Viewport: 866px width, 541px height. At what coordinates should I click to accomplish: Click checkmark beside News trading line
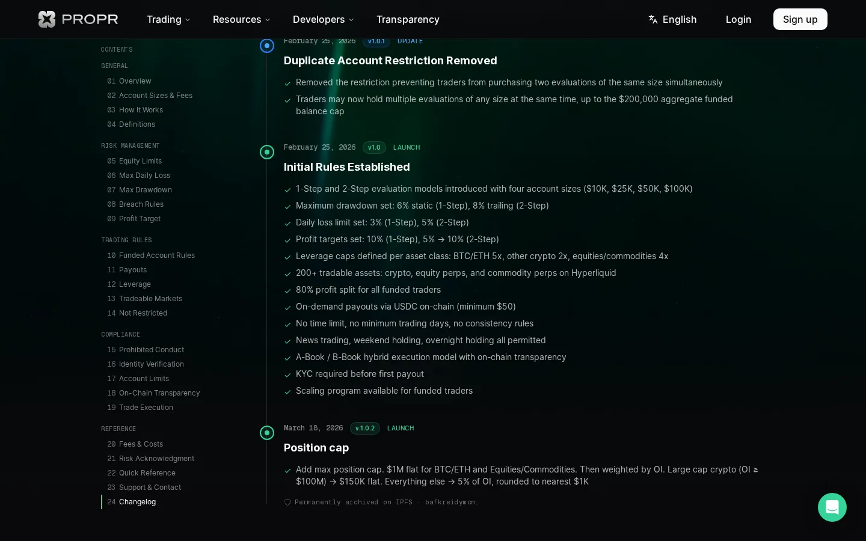pyautogui.click(x=287, y=341)
